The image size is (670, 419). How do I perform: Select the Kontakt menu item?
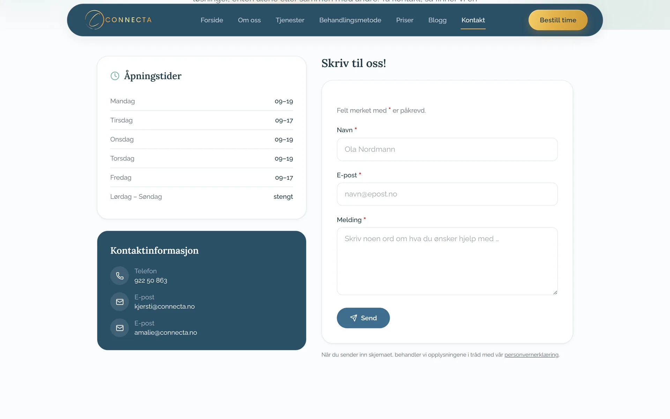coord(473,20)
